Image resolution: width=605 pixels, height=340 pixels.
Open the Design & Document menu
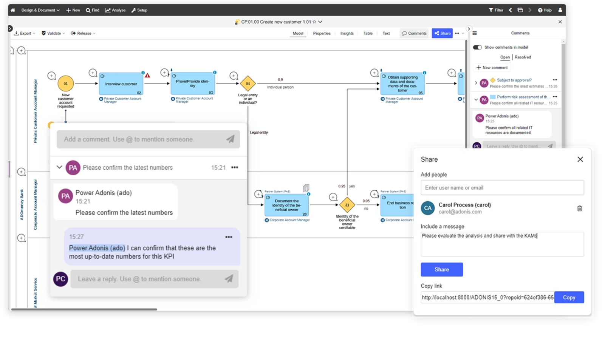coord(39,10)
